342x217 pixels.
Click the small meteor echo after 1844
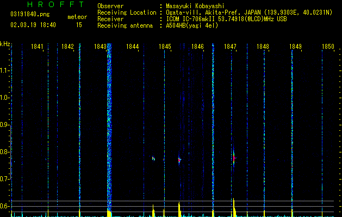(x=153, y=158)
